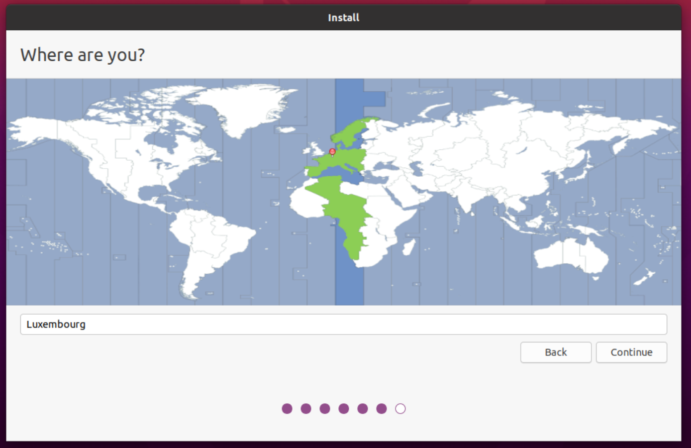Focus the Luxembourg location text field
Viewport: 691px width, 448px height.
point(343,325)
